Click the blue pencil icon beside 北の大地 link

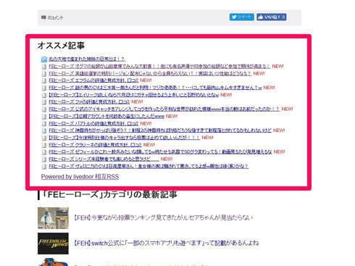click(44, 59)
